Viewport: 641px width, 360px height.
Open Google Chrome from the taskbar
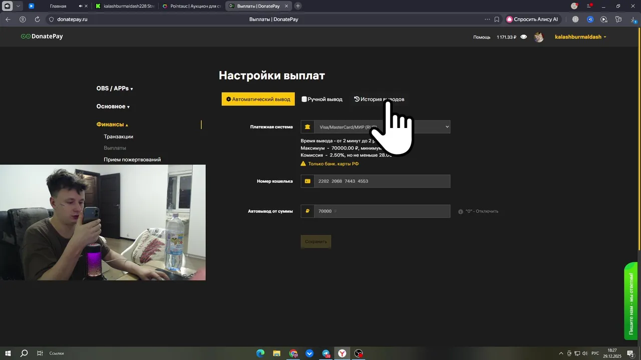click(293, 353)
